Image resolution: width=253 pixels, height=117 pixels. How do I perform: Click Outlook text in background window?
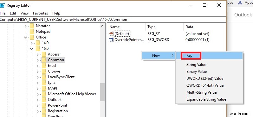click(x=243, y=15)
